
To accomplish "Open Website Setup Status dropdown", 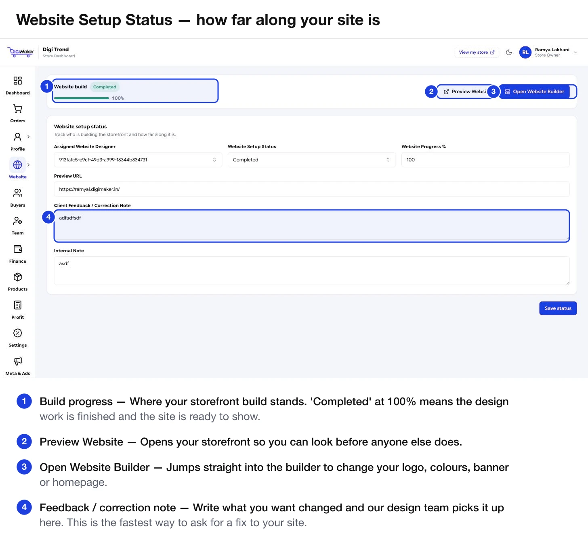I will [312, 160].
